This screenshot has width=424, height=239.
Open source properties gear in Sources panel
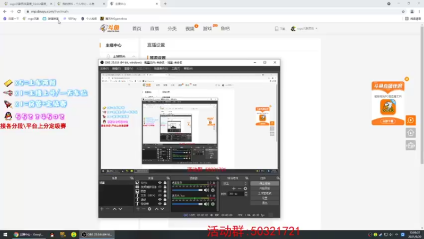click(149, 209)
